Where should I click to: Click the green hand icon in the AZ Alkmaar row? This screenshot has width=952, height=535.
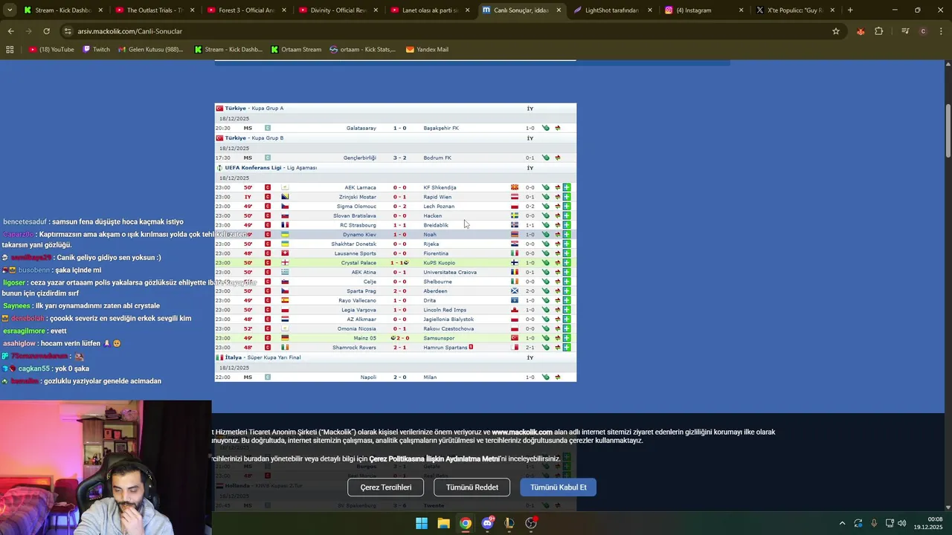coord(546,320)
